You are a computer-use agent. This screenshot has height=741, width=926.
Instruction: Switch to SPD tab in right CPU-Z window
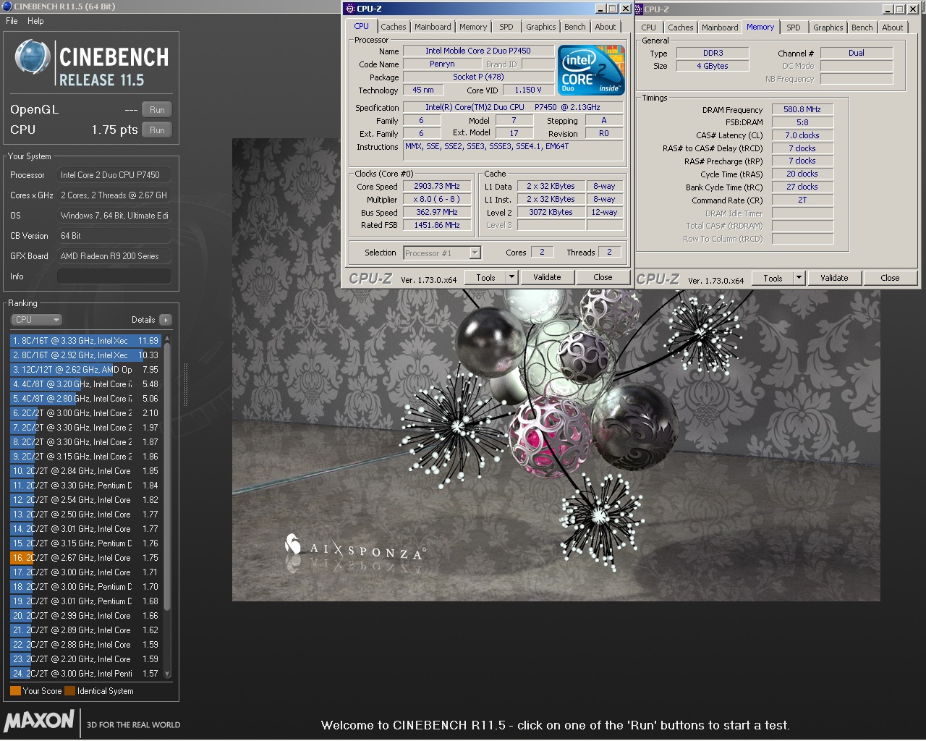[794, 27]
